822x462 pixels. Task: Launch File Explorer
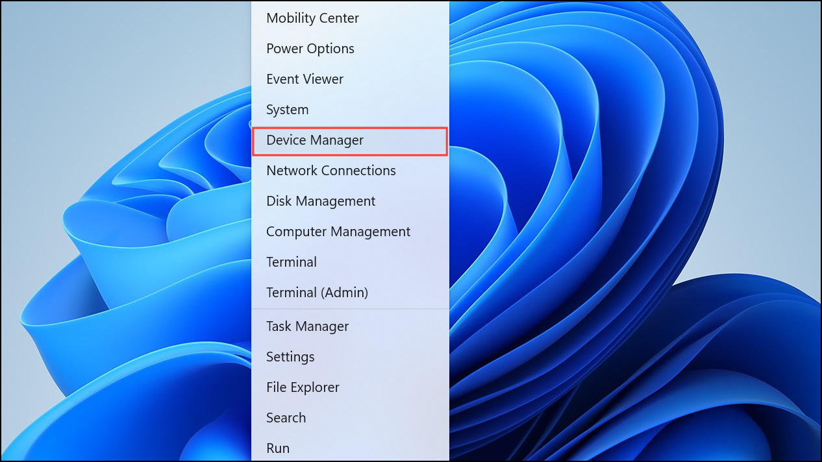pyautogui.click(x=350, y=387)
